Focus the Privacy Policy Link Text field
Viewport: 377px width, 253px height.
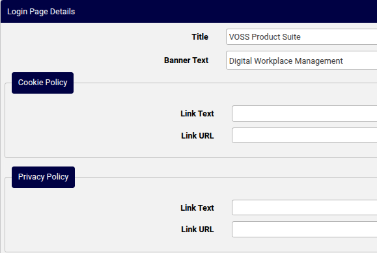tap(304, 207)
